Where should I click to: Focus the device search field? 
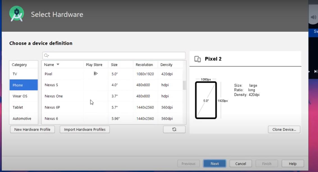pos(114,55)
